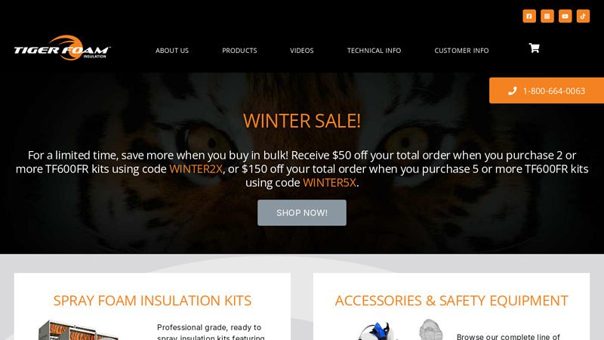
Task: Click the phone icon in orange banner
Action: (x=512, y=91)
